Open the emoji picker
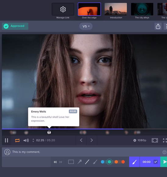Viewport: 167px width, 177px height. click(x=164, y=152)
